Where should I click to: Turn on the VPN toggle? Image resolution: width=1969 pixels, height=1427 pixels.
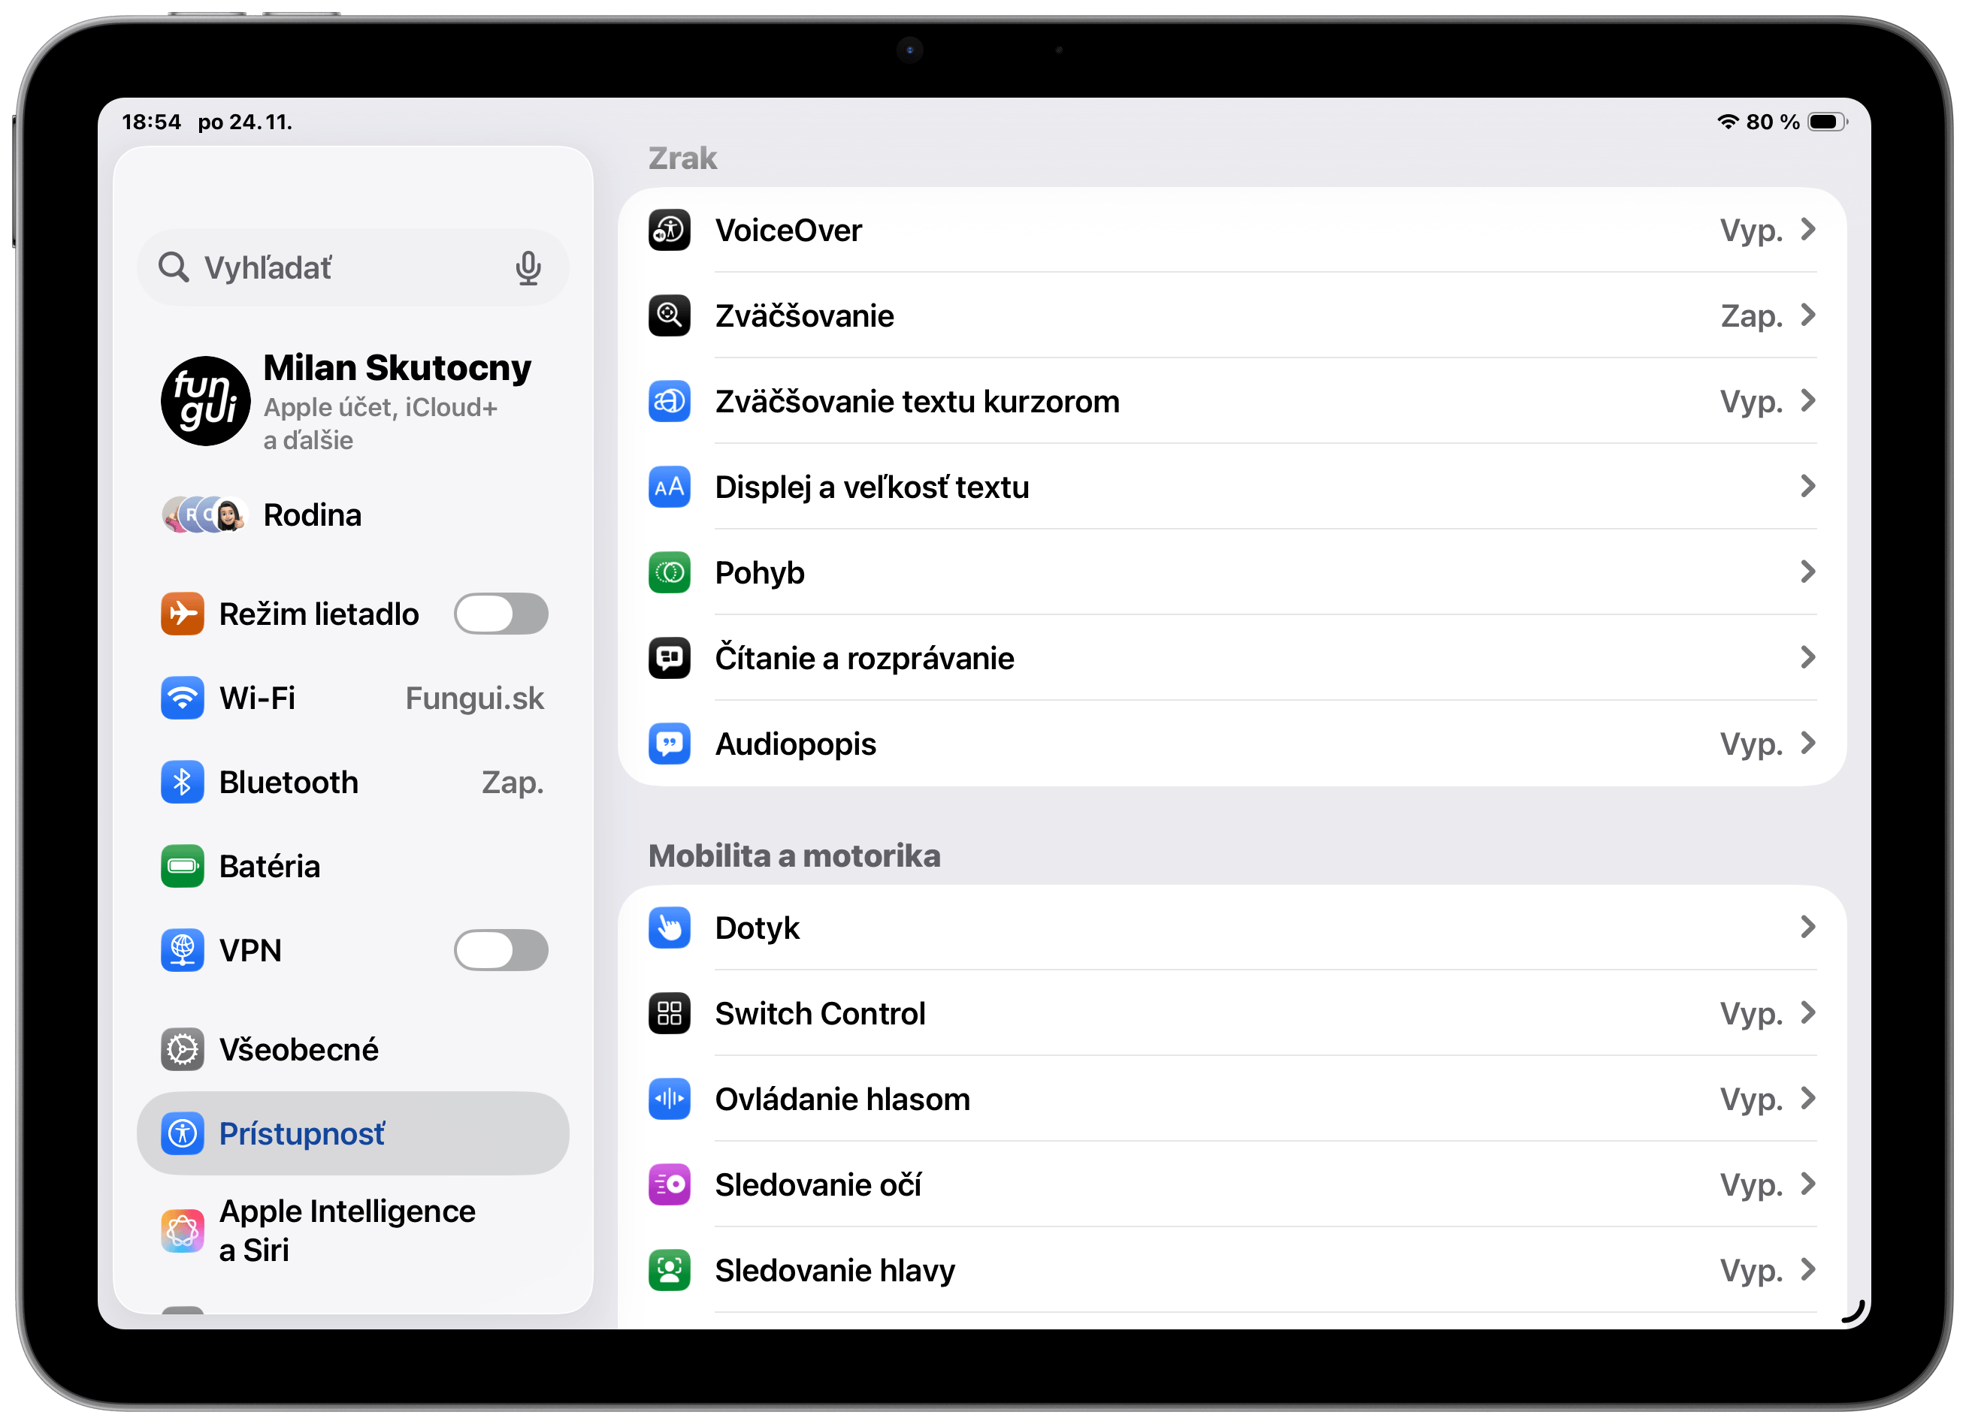click(501, 951)
